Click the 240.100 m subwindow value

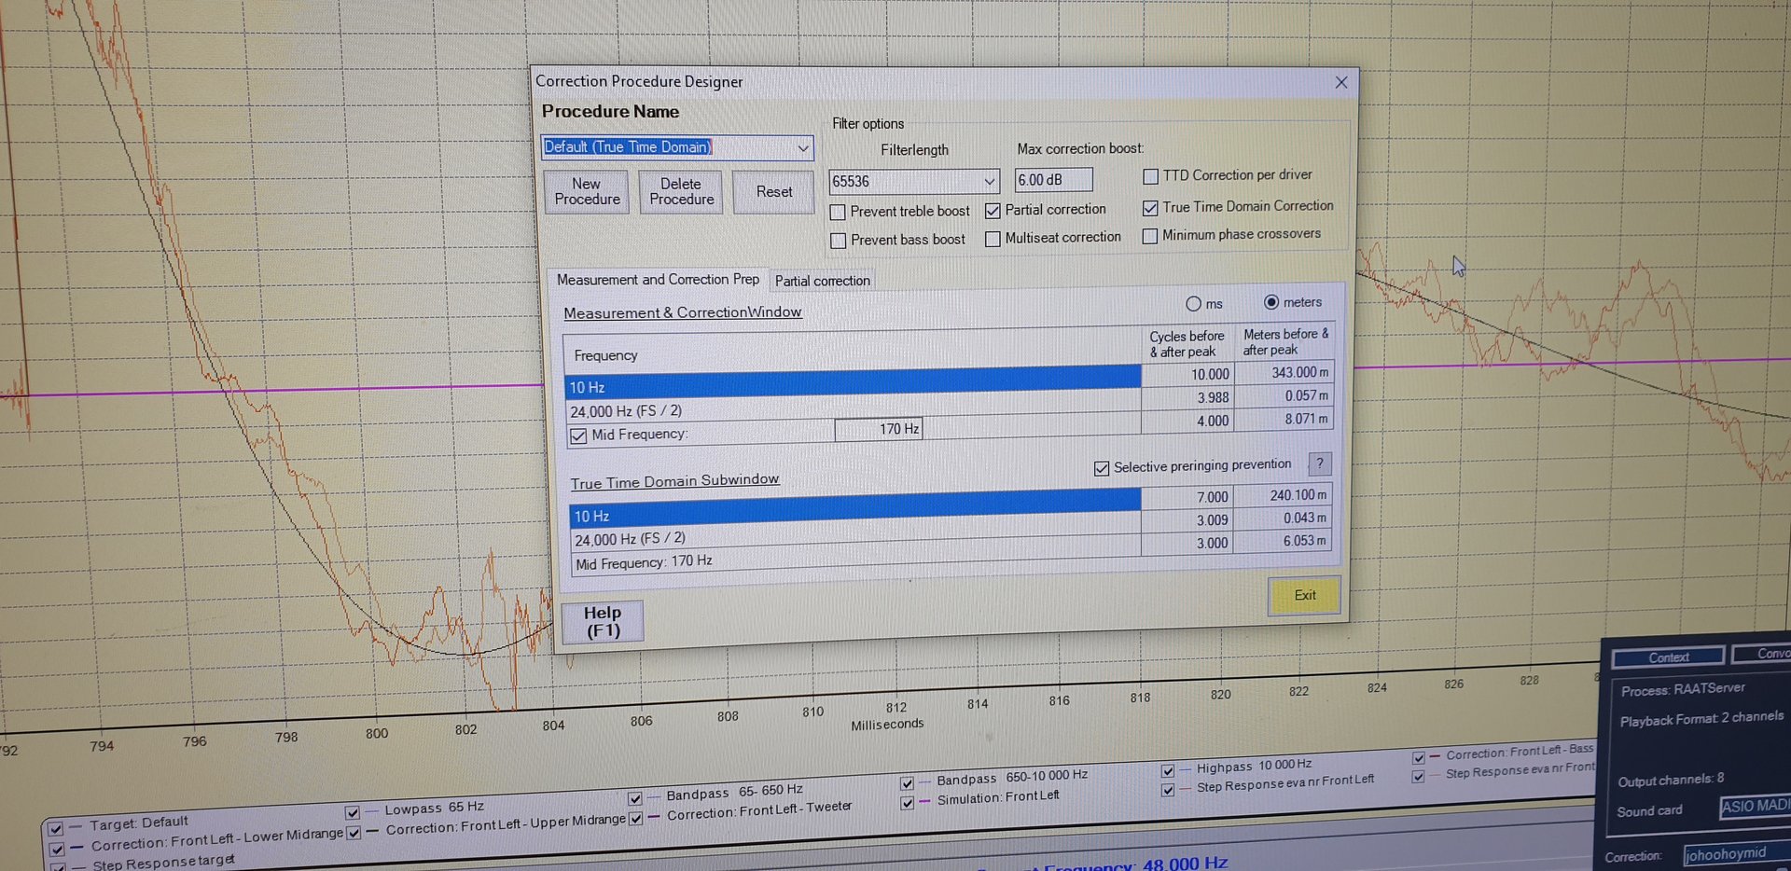tap(1283, 495)
